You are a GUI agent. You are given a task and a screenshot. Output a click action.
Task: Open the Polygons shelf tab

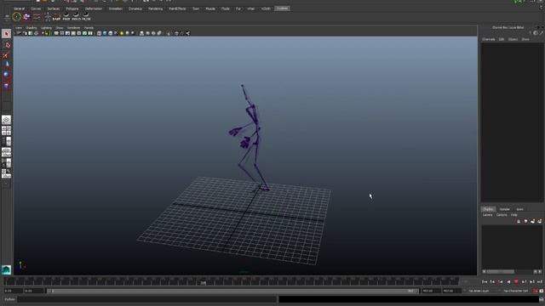tap(72, 8)
